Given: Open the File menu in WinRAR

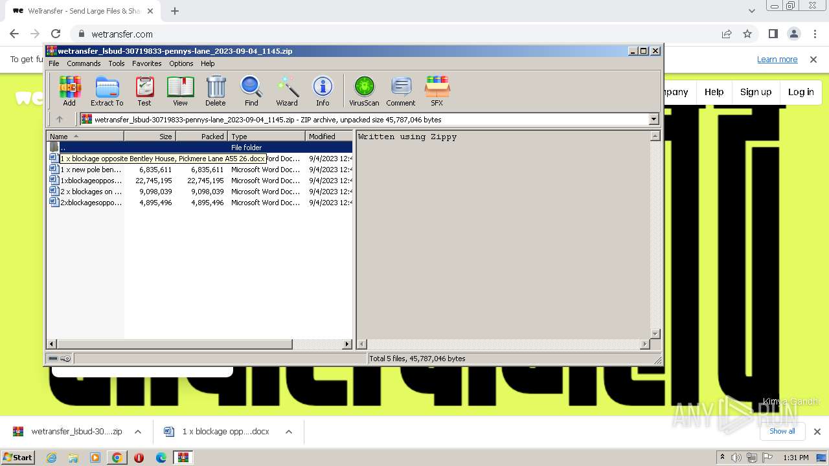Looking at the screenshot, I should pos(54,63).
